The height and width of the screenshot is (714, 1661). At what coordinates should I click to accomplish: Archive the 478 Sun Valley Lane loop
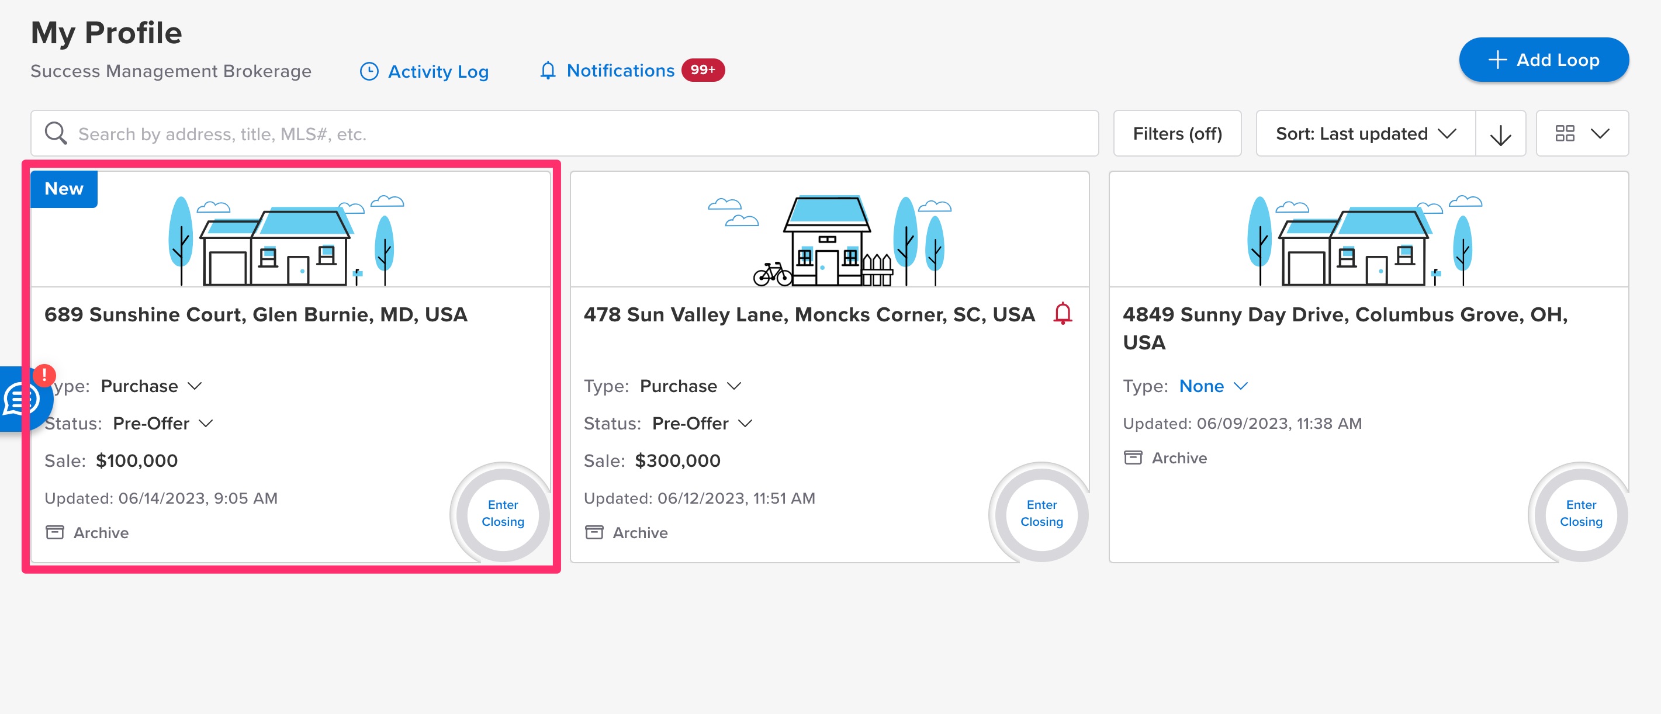click(x=625, y=532)
